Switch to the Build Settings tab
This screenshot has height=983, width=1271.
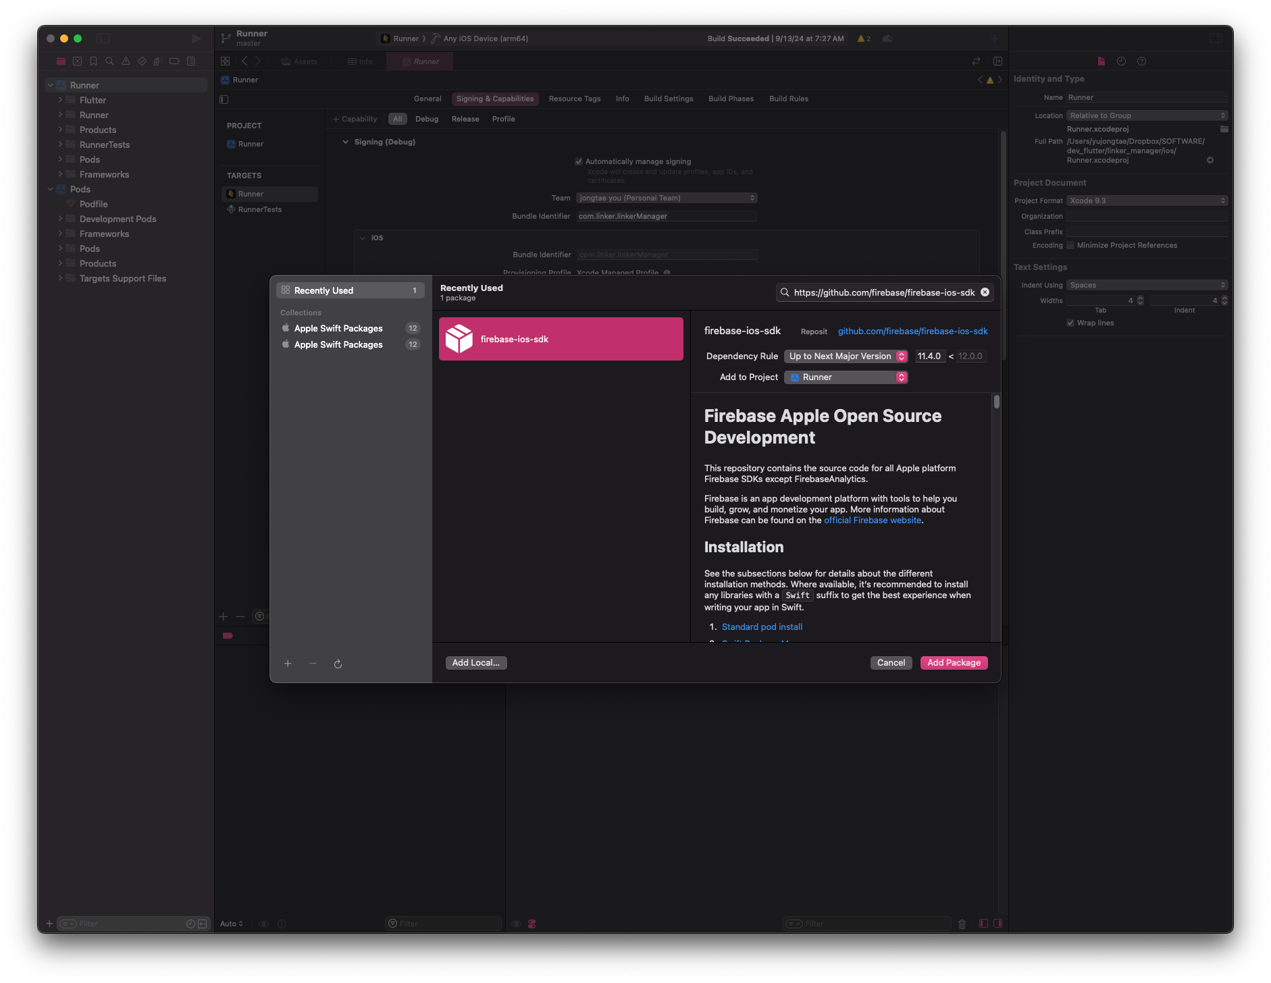[x=668, y=99]
